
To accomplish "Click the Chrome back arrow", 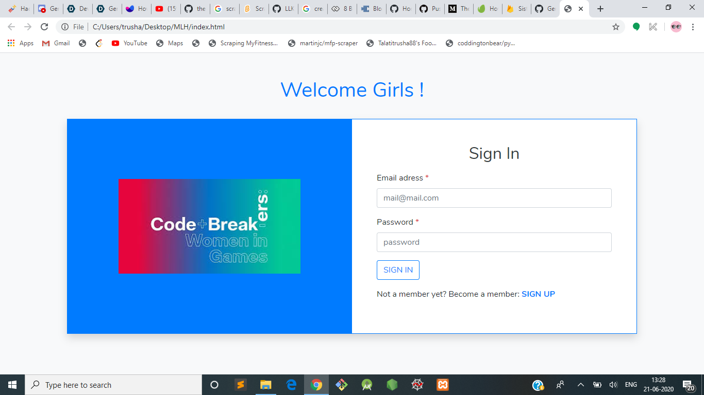I will pos(11,27).
